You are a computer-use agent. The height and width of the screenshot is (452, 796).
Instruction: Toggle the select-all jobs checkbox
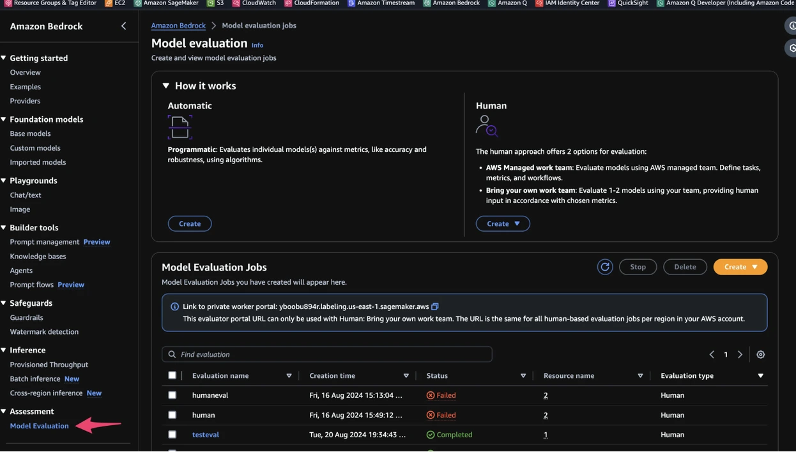pyautogui.click(x=172, y=375)
